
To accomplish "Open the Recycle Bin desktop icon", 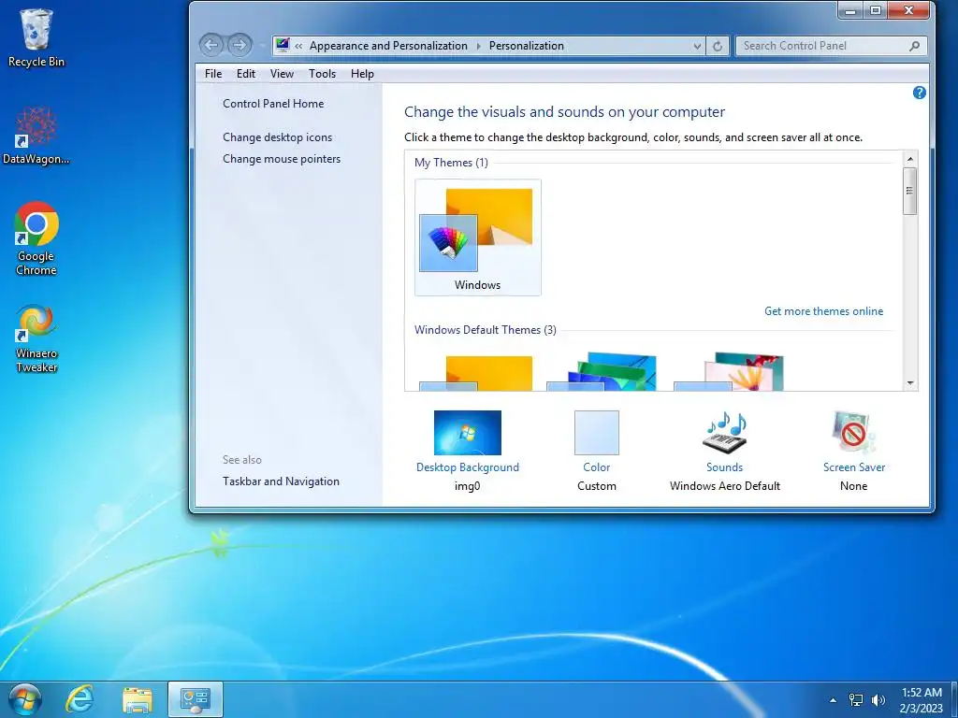I will [x=36, y=37].
